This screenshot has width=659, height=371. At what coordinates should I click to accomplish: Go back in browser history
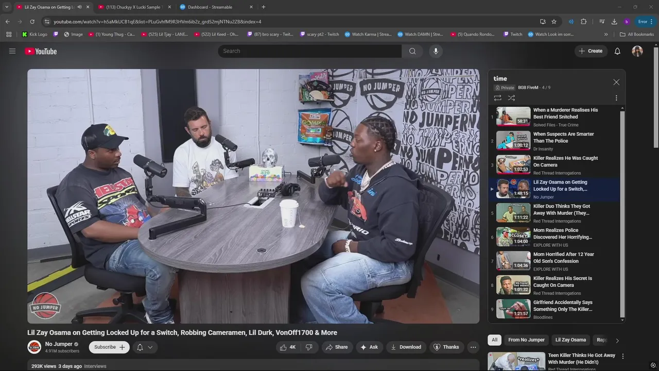pyautogui.click(x=7, y=22)
